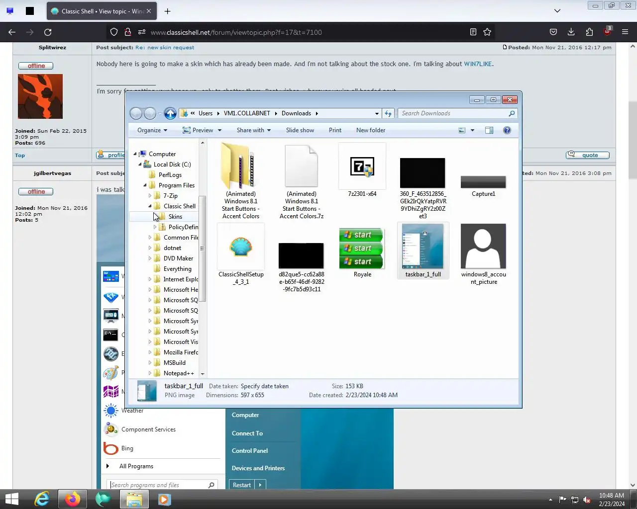The height and width of the screenshot is (509, 637).
Task: Expand the 7-Zip tree folder
Action: [150, 196]
